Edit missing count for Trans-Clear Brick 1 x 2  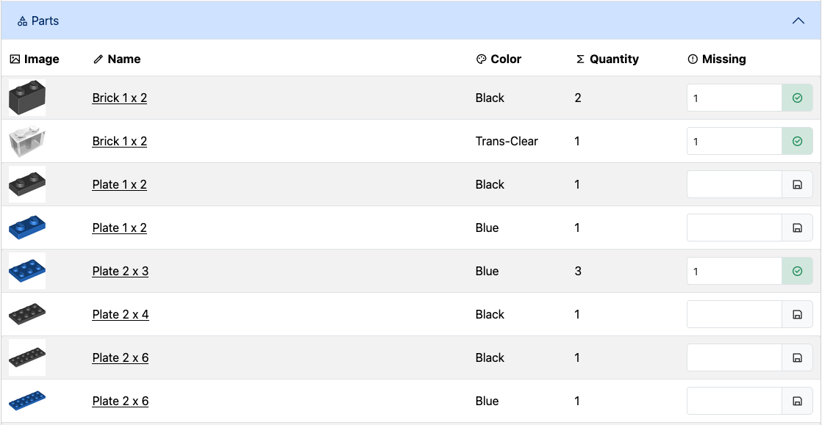click(734, 142)
